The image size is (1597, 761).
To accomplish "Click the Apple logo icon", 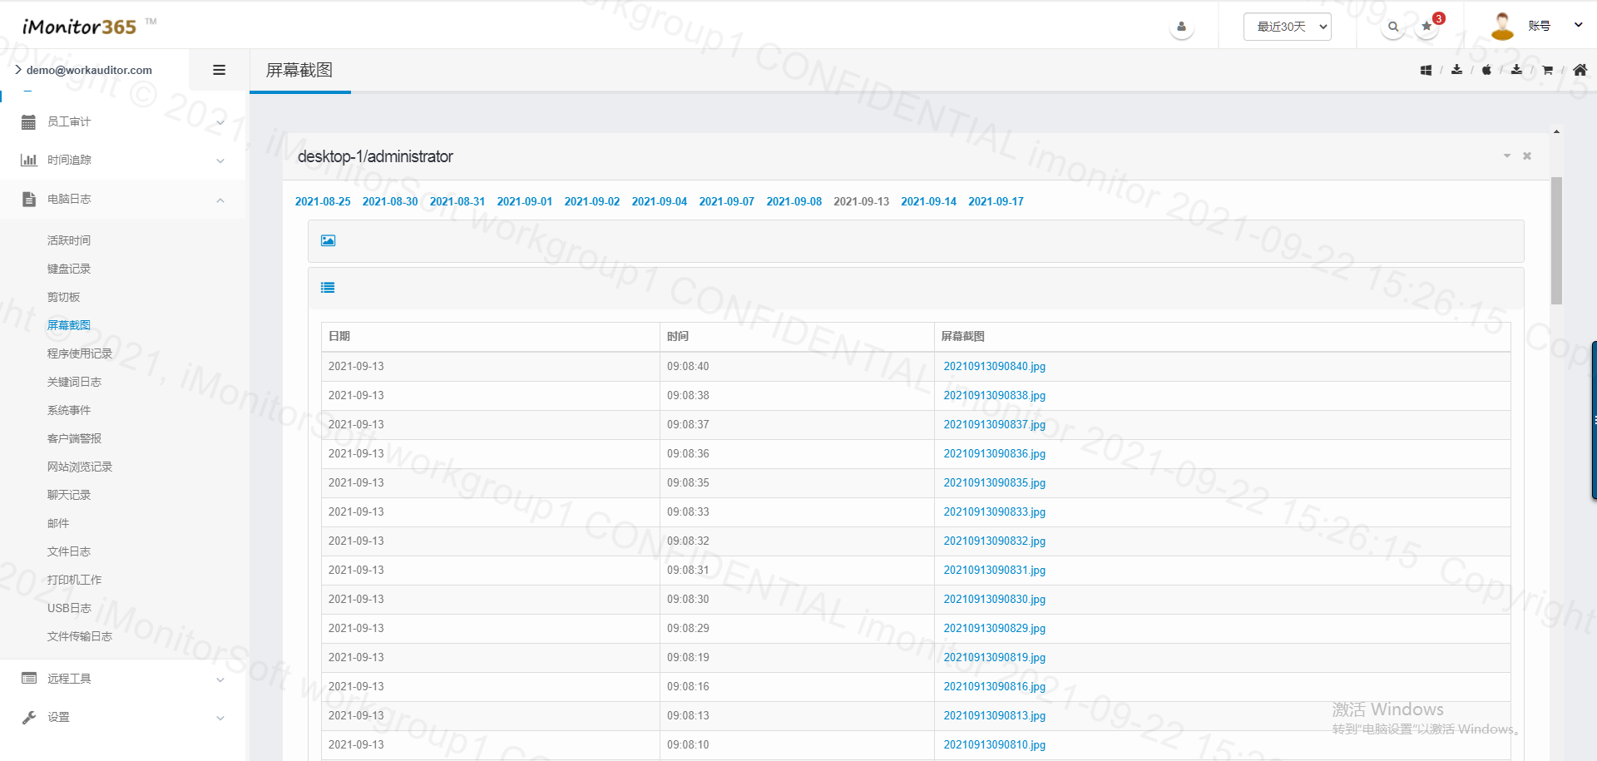I will coord(1486,70).
